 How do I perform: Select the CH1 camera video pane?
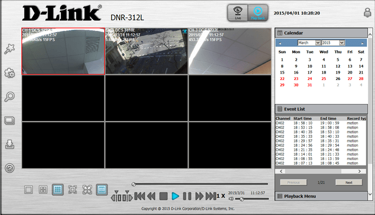tap(63, 51)
